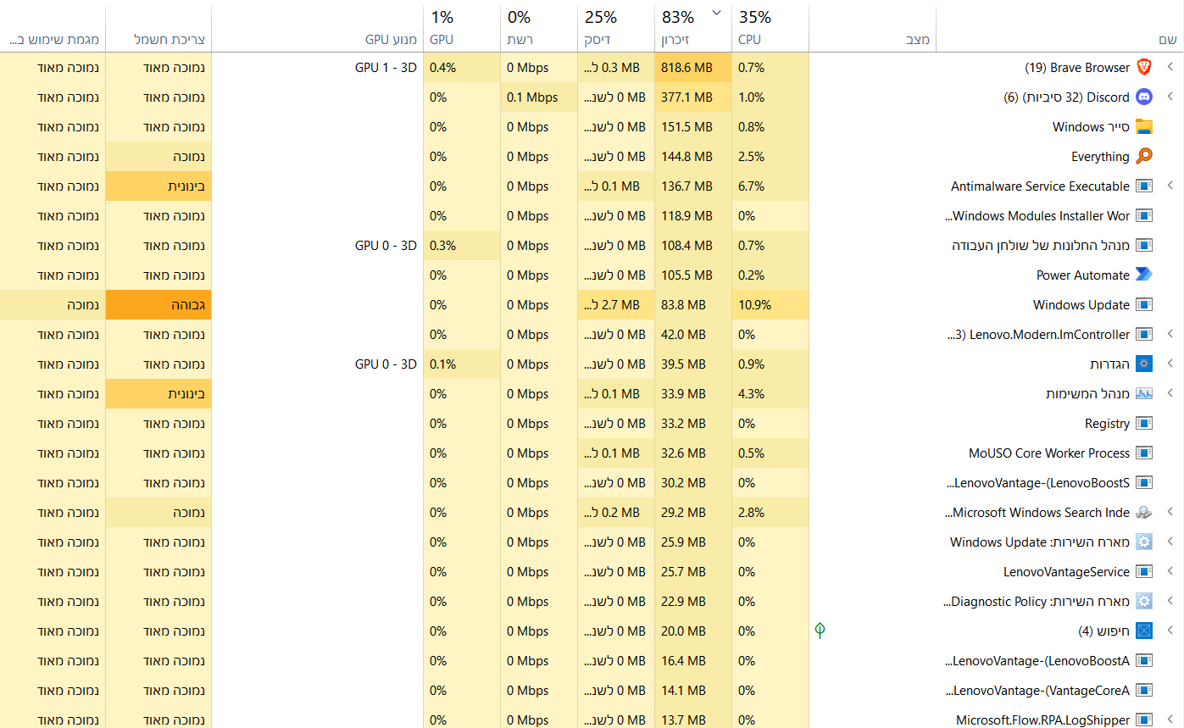This screenshot has width=1184, height=728.
Task: Sort by the שם name column header
Action: (x=1059, y=28)
